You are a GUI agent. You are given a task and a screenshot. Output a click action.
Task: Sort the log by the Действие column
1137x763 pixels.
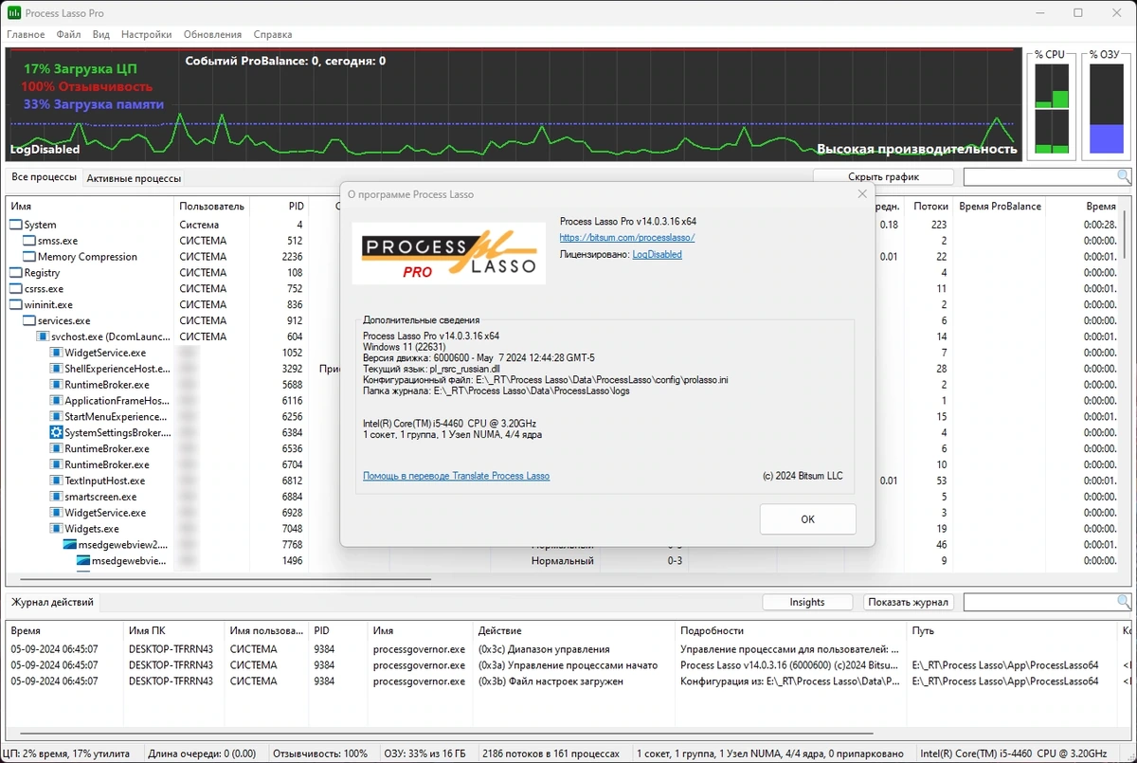574,630
